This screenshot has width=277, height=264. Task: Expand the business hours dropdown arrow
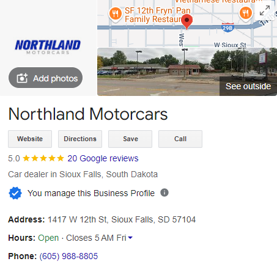[130, 238]
